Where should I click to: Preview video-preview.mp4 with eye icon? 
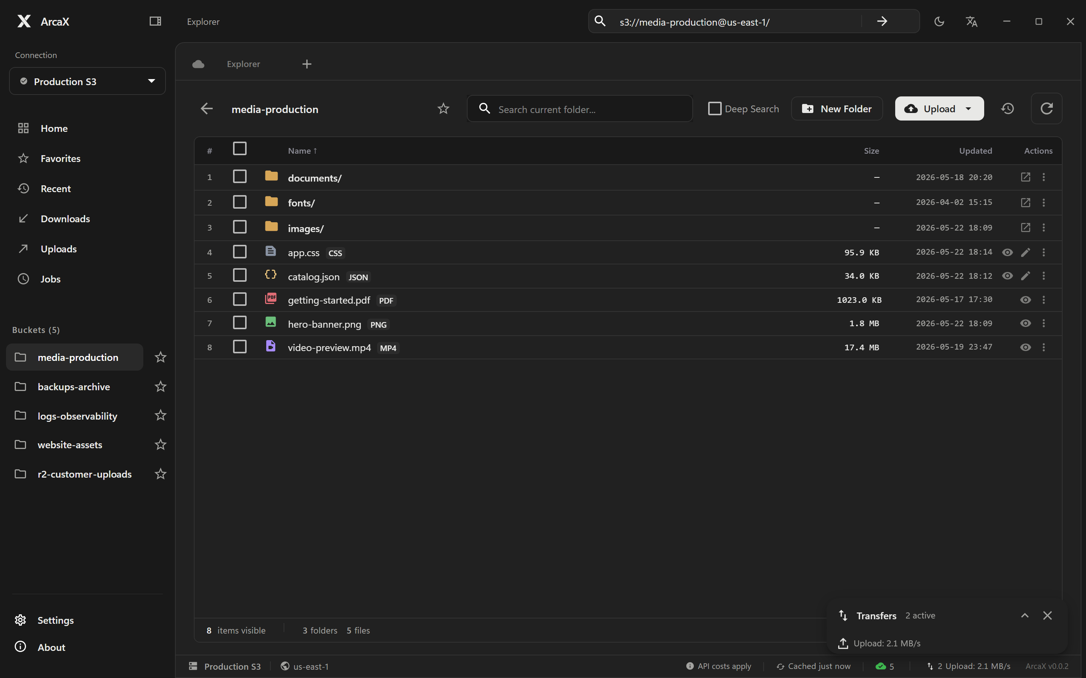point(1025,347)
